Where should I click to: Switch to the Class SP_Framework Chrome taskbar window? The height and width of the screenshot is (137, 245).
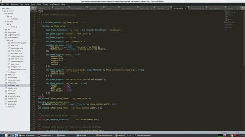(x=27, y=135)
